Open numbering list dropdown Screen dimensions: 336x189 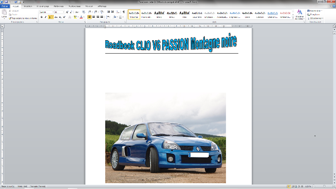click(98, 12)
